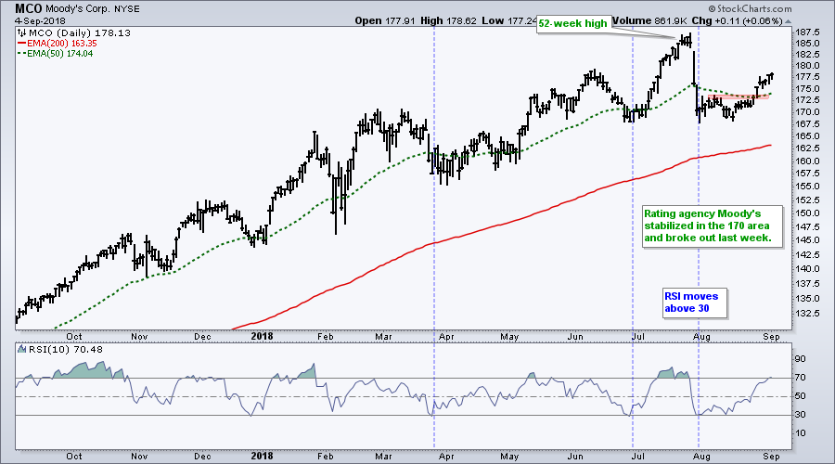
Task: Click the 50 level on the RSI axis
Action: coord(801,396)
